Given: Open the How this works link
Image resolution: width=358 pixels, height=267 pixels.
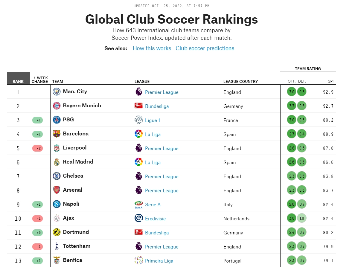Looking at the screenshot, I should coord(152,48).
